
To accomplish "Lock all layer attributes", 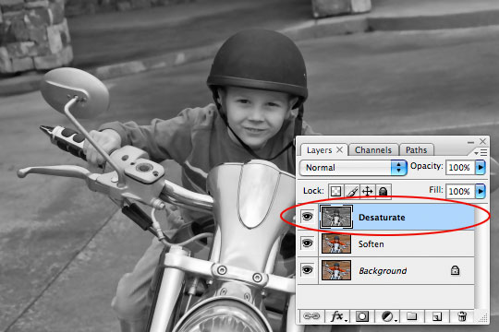I will click(x=383, y=191).
